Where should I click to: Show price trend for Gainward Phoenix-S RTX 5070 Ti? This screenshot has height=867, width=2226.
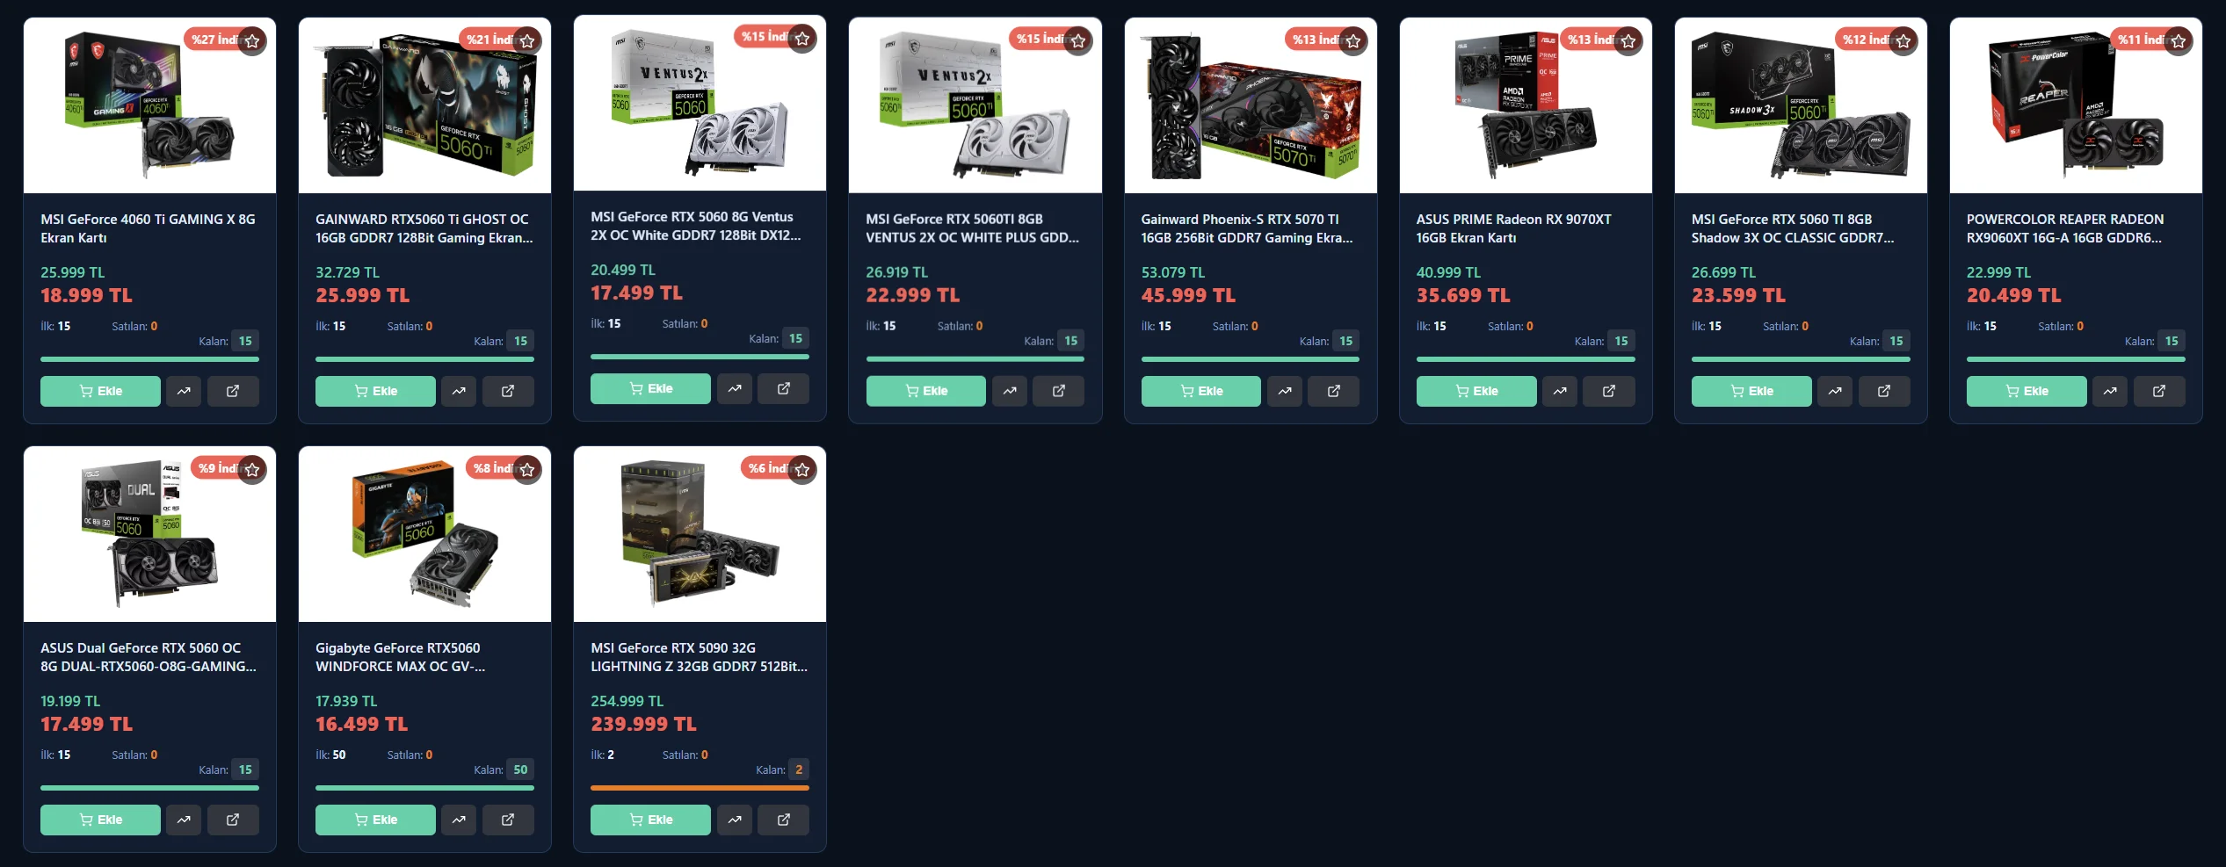(1285, 391)
